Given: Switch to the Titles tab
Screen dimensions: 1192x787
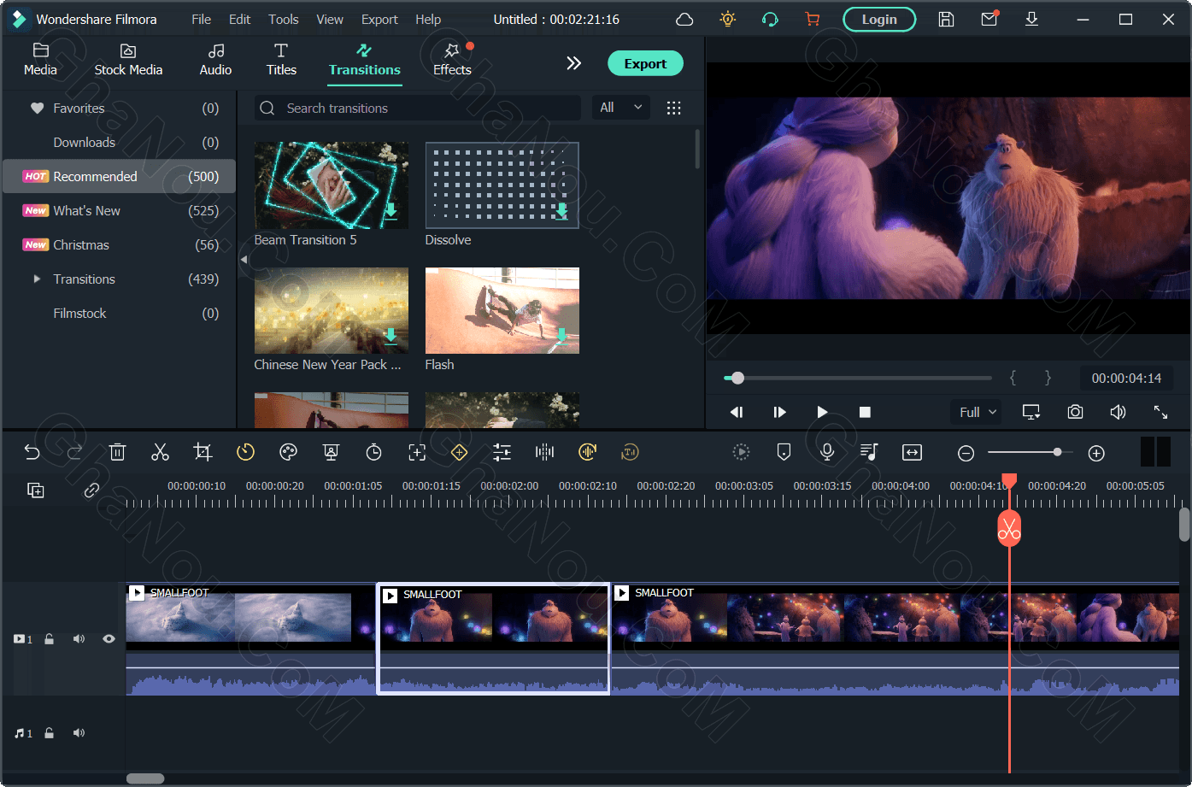Looking at the screenshot, I should (281, 60).
